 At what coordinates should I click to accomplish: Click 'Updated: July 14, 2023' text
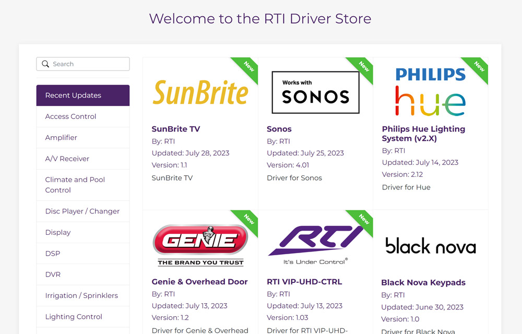pos(420,162)
